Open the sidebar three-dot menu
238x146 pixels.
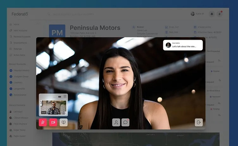click(38, 24)
